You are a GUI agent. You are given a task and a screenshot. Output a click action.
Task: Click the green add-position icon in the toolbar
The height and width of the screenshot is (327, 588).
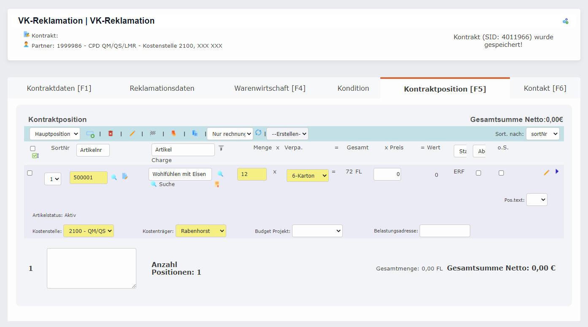[x=90, y=133]
